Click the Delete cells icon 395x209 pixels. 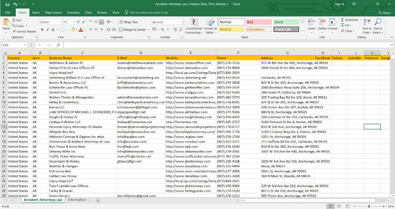pos(322,22)
